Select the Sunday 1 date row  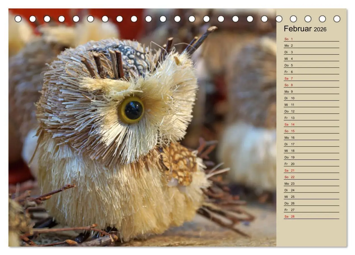tap(311, 39)
